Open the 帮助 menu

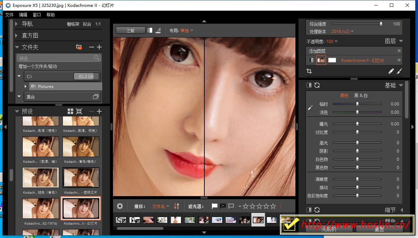pos(50,15)
